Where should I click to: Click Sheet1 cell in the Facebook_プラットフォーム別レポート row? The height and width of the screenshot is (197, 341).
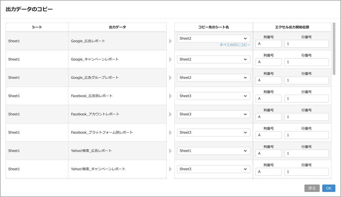coord(37,132)
